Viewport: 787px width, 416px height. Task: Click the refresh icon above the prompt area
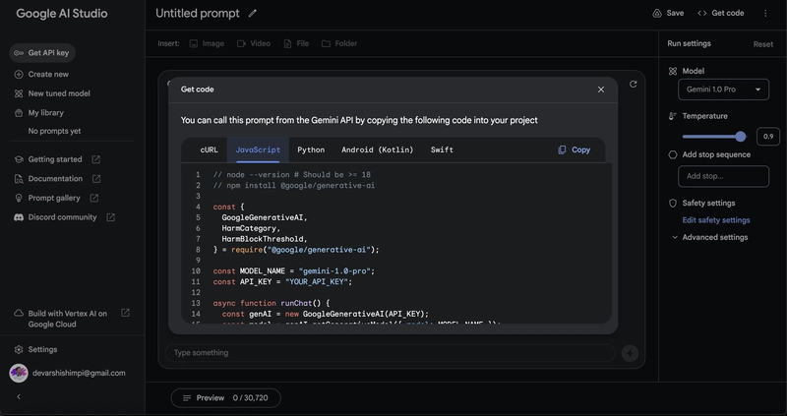point(633,85)
